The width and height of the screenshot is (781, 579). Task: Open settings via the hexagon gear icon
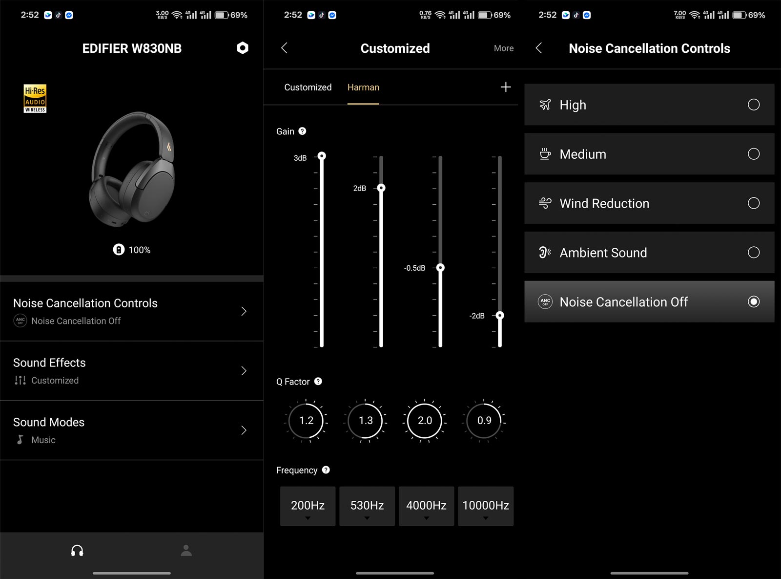[243, 48]
